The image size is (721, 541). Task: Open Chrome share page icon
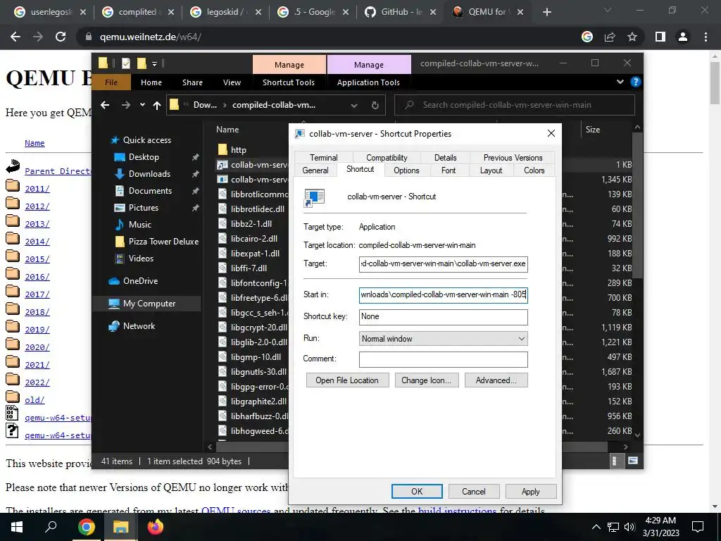(x=610, y=37)
